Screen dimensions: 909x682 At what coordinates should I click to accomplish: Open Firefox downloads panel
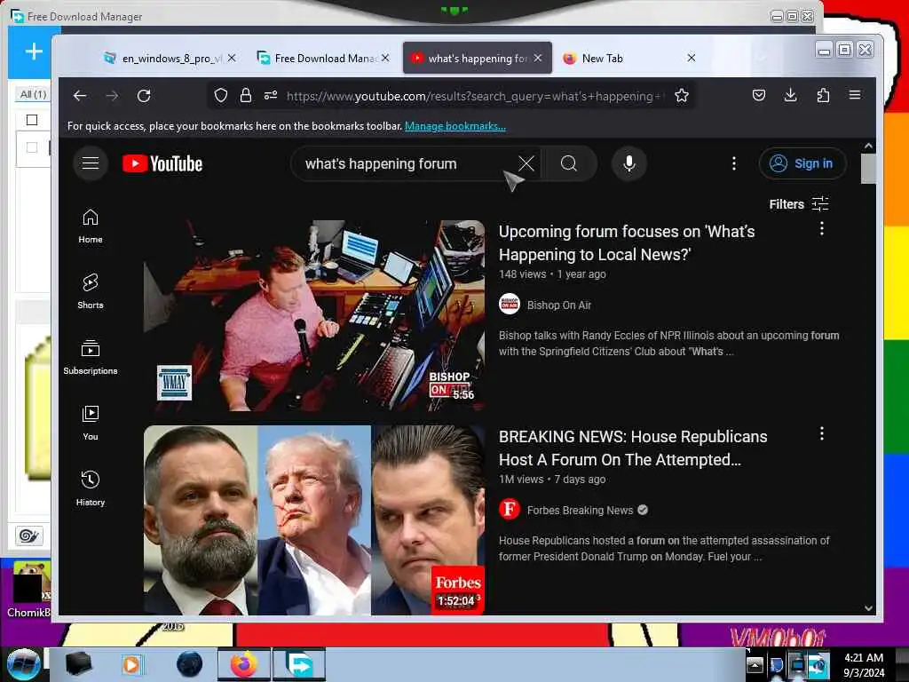click(790, 95)
